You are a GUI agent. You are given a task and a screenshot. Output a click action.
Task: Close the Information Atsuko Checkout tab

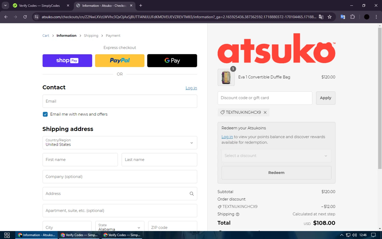point(131,5)
